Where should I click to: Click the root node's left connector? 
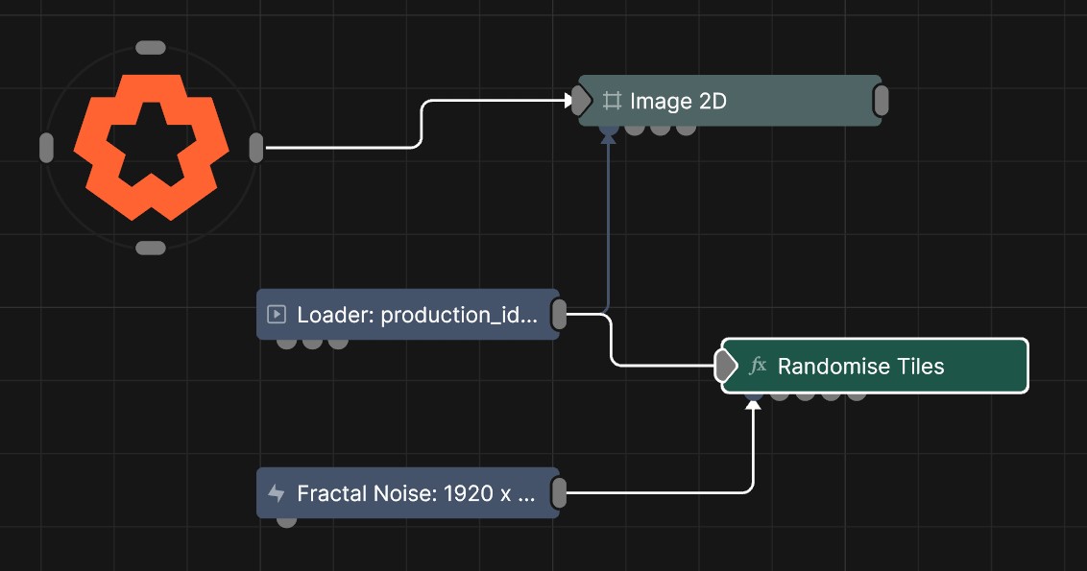click(46, 148)
